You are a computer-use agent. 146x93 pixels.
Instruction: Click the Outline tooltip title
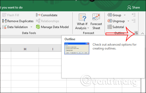tap(70, 39)
